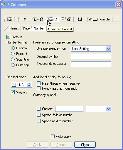Open the Formula tab
This screenshot has height=150, width=123.
point(100,19)
